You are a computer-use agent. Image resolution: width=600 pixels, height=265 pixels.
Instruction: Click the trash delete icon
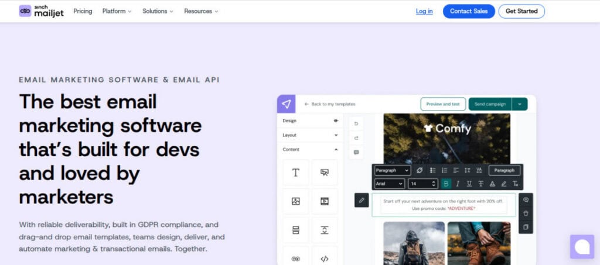pos(526,214)
